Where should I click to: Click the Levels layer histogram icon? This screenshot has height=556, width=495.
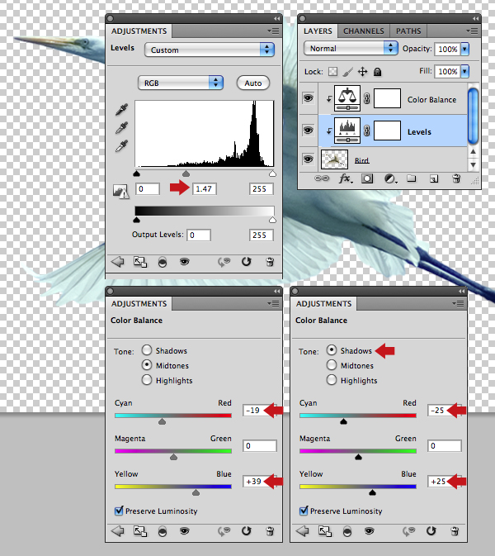(x=347, y=131)
